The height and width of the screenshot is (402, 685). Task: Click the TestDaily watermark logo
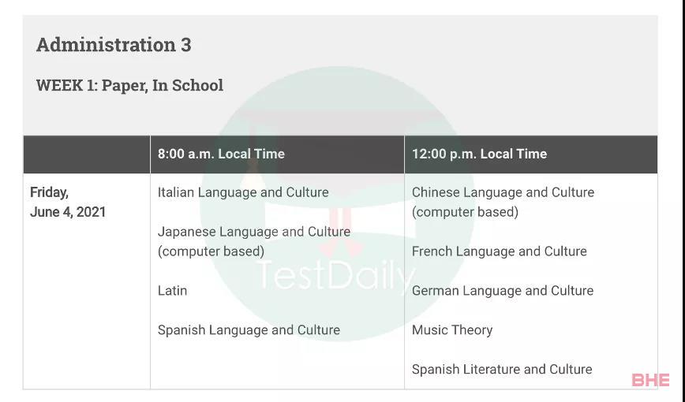(335, 275)
